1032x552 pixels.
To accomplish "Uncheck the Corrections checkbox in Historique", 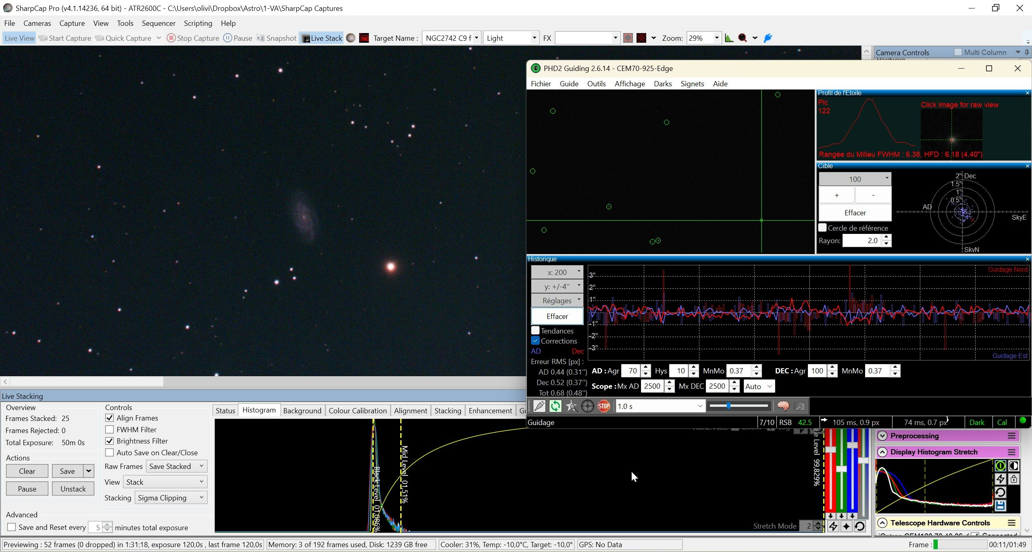I will [x=535, y=341].
